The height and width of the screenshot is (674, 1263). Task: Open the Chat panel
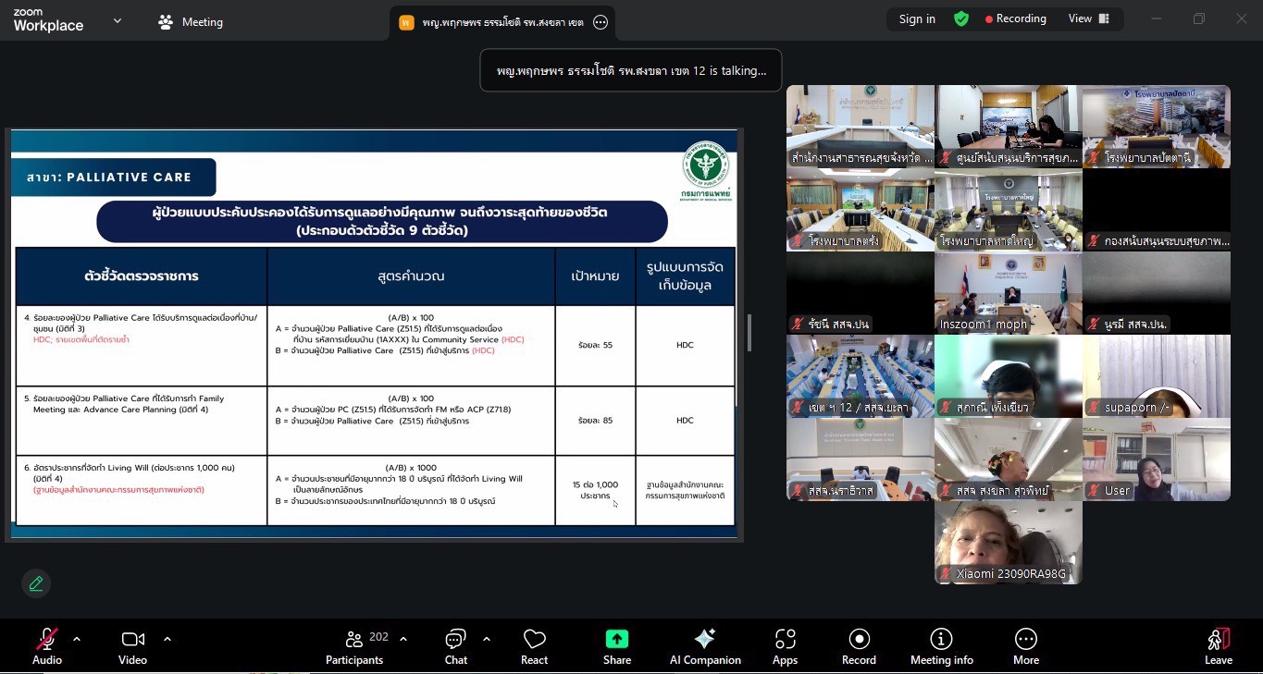455,644
